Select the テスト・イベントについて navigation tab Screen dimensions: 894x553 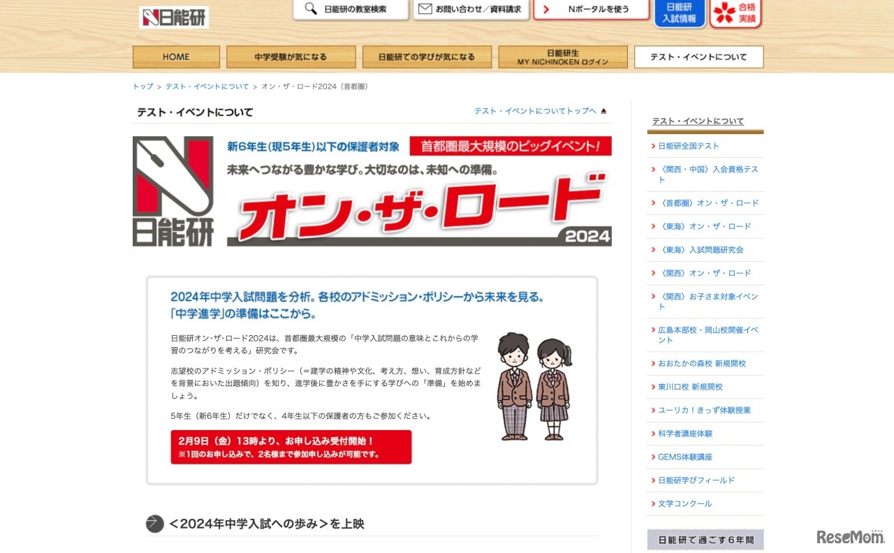699,57
